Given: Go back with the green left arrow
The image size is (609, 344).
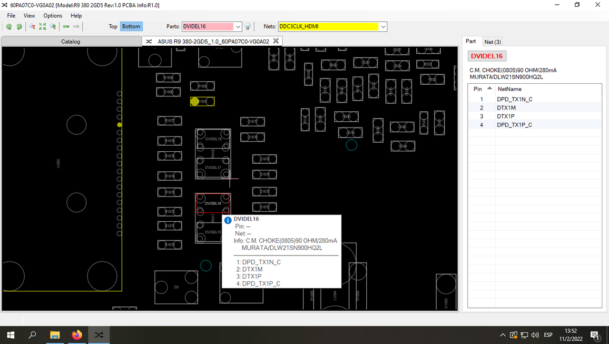Looking at the screenshot, I should (x=66, y=27).
